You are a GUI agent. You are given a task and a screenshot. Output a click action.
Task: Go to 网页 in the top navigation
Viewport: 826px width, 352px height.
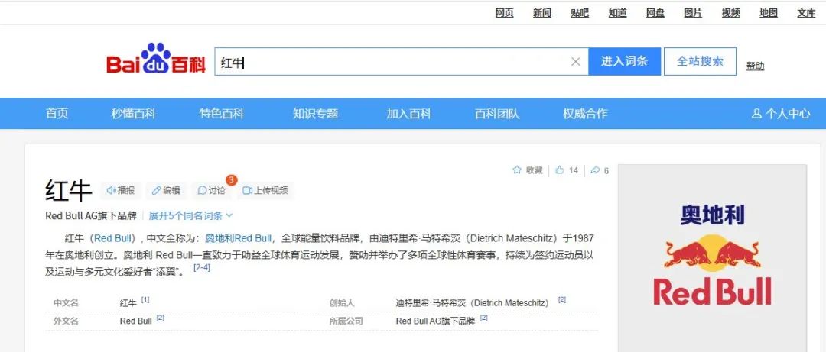point(504,13)
